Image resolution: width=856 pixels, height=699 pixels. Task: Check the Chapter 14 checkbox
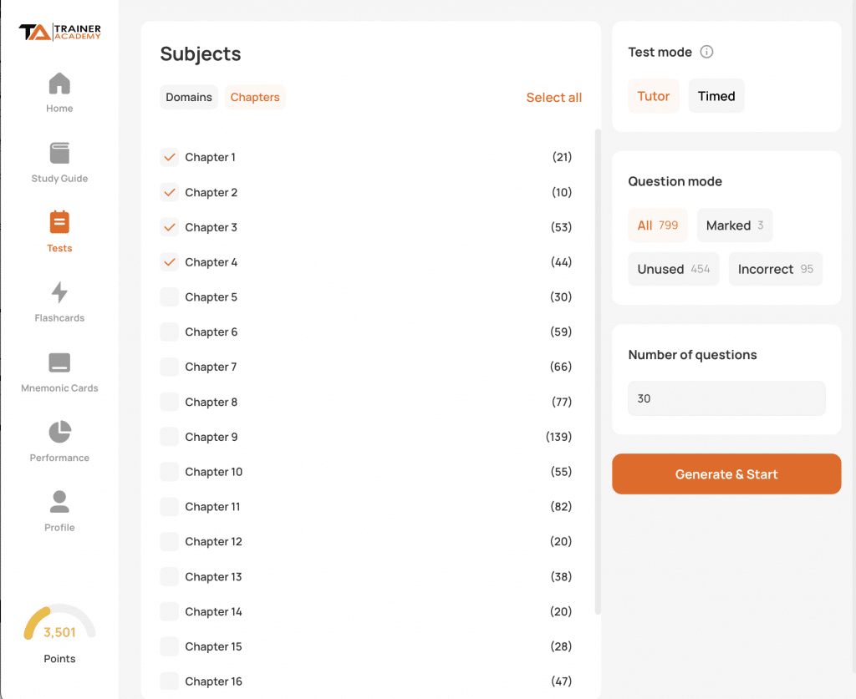[170, 612]
